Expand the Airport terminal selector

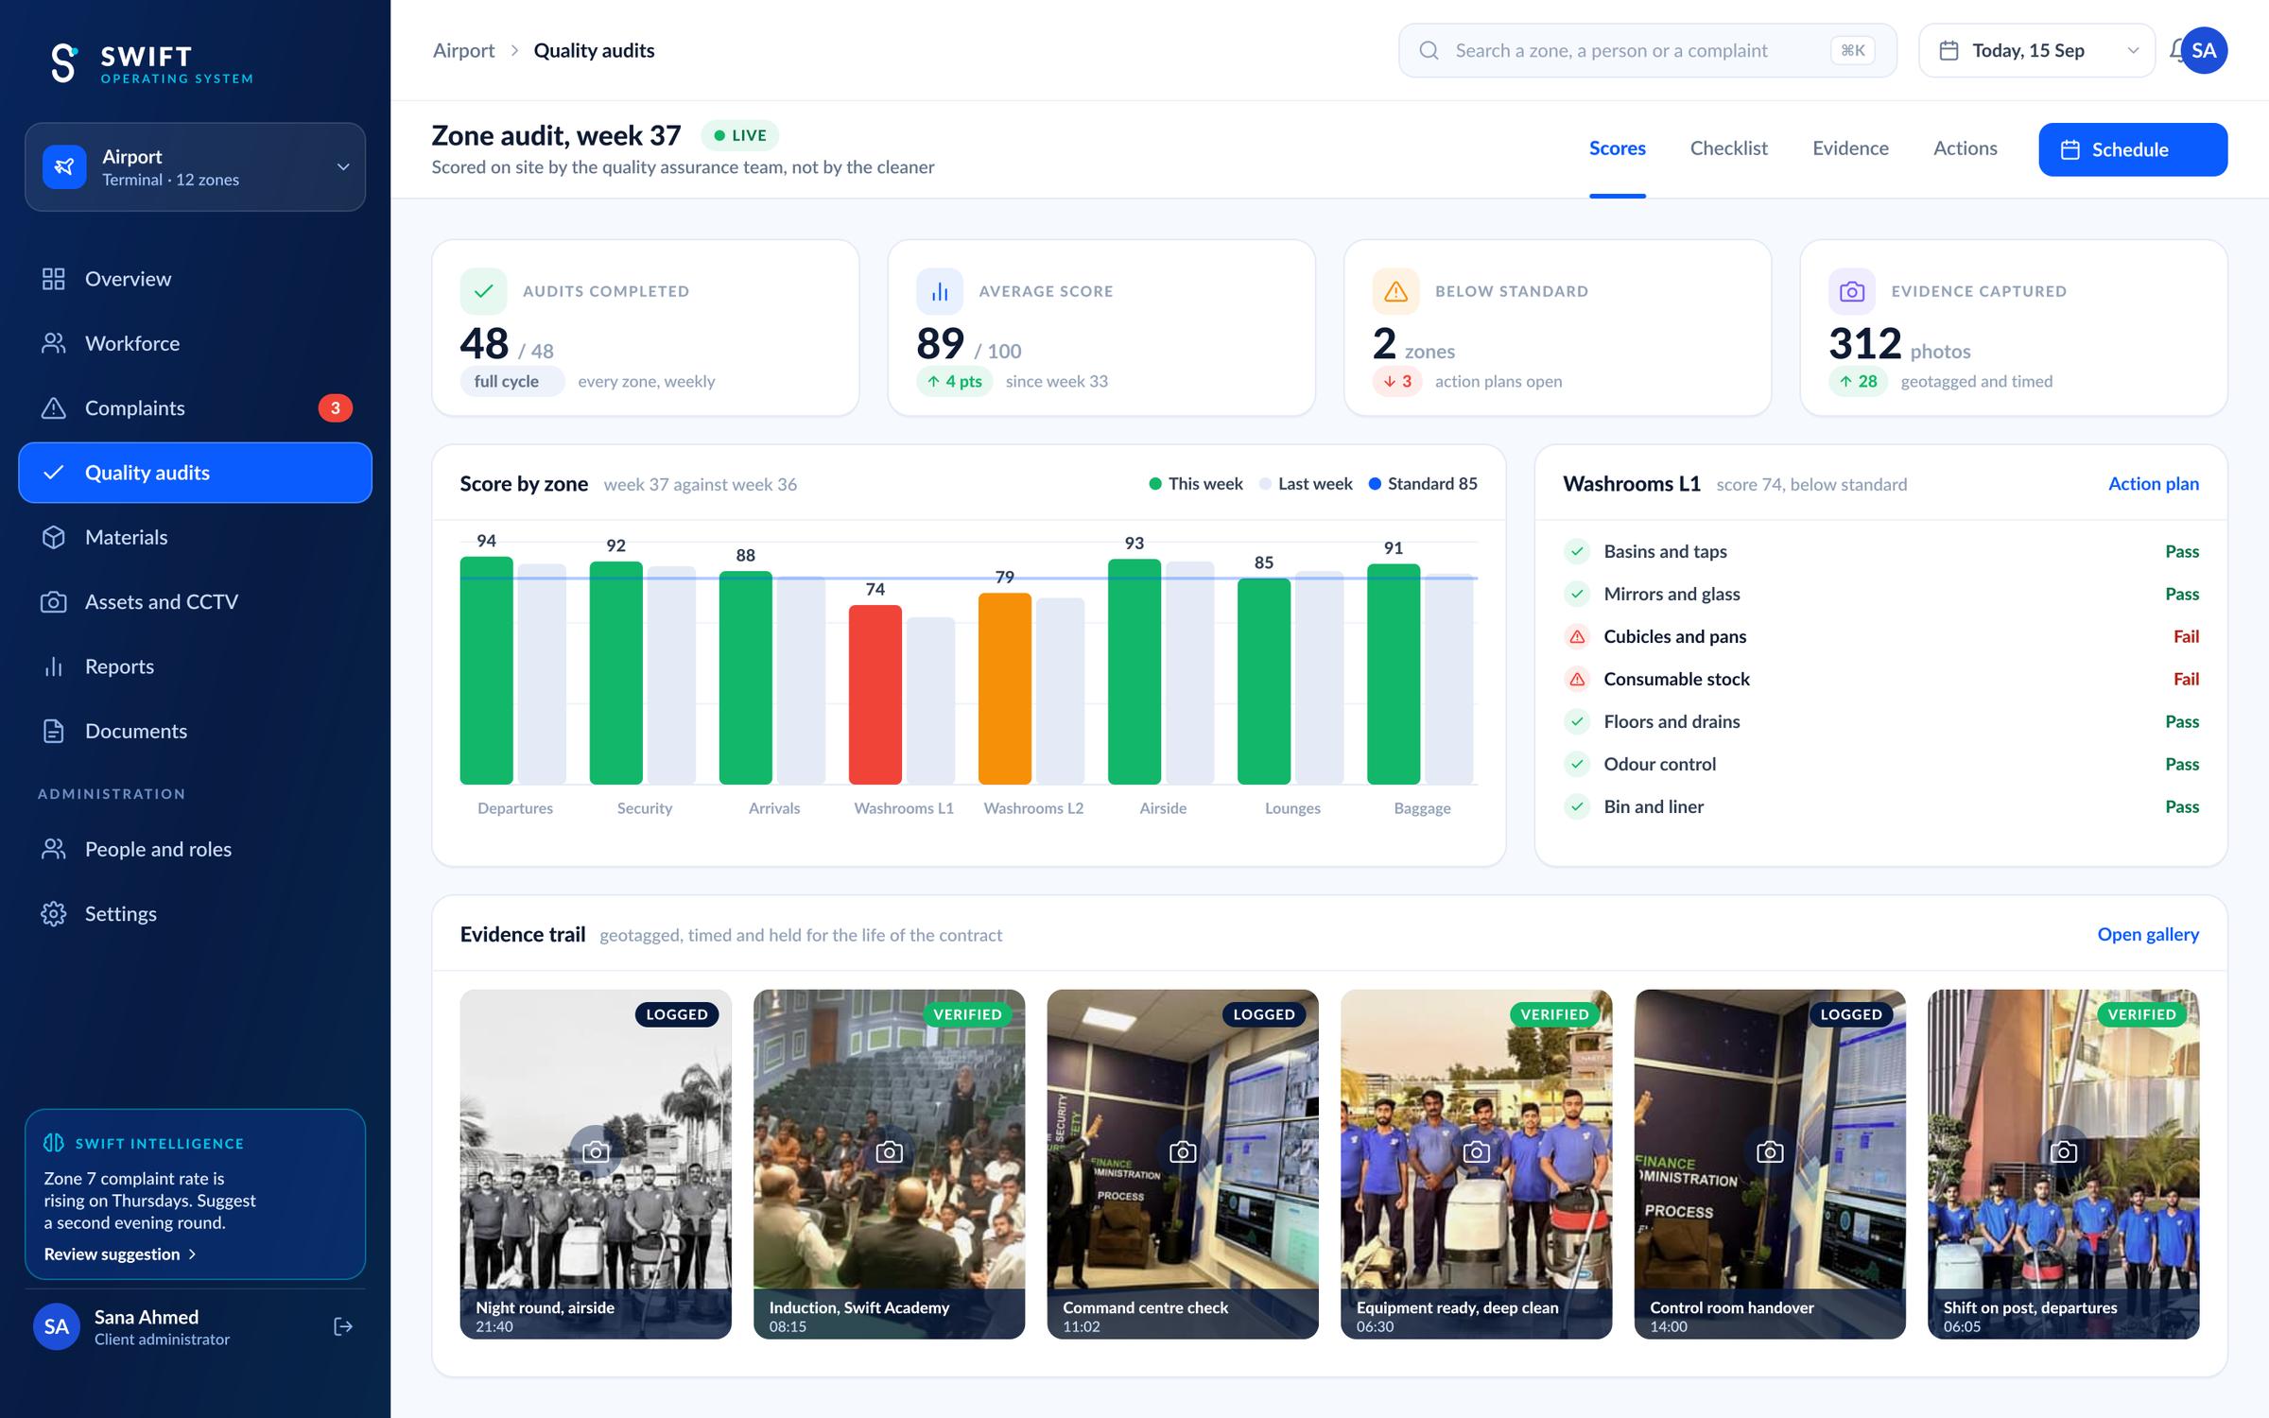pos(195,166)
